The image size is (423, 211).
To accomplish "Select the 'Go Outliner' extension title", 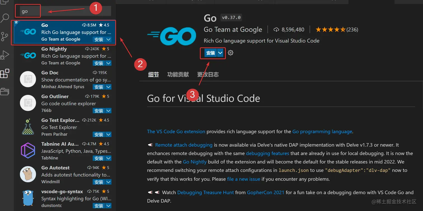I will (x=55, y=97).
